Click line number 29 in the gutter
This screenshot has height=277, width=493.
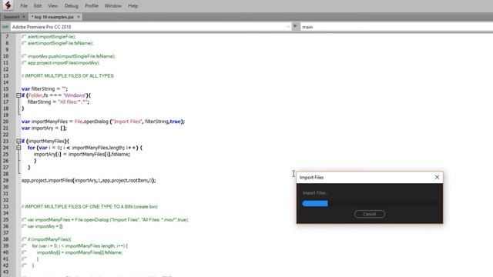point(6,181)
